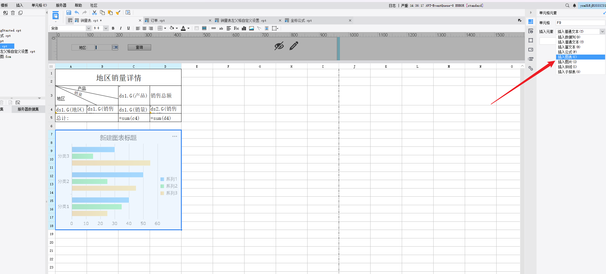Open the cell element panel icon in sidebar
606x274 pixels.
pyautogui.click(x=531, y=22)
